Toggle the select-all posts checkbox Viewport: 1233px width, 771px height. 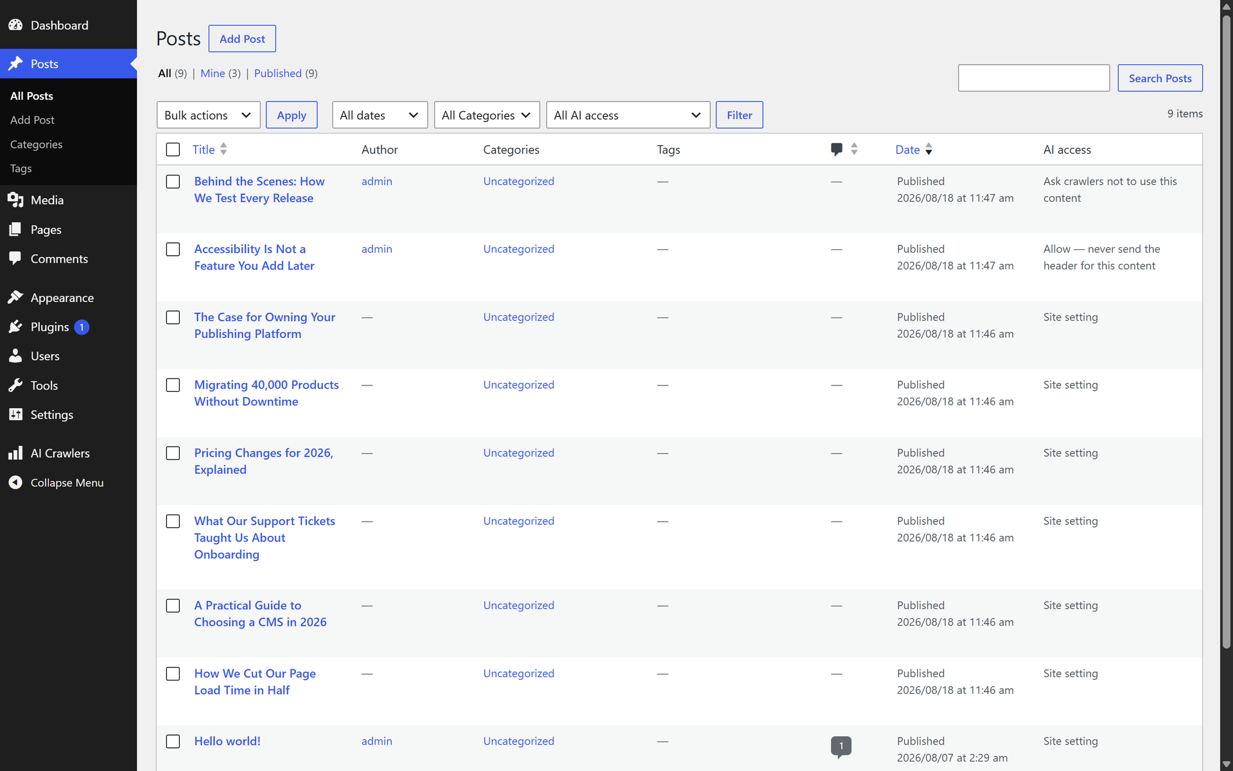[x=173, y=150]
